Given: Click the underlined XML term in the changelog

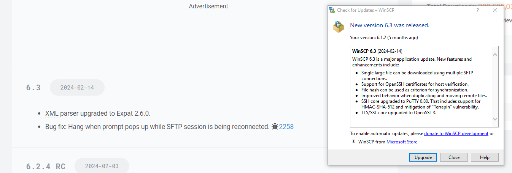Looking at the screenshot, I should [x=52, y=113].
